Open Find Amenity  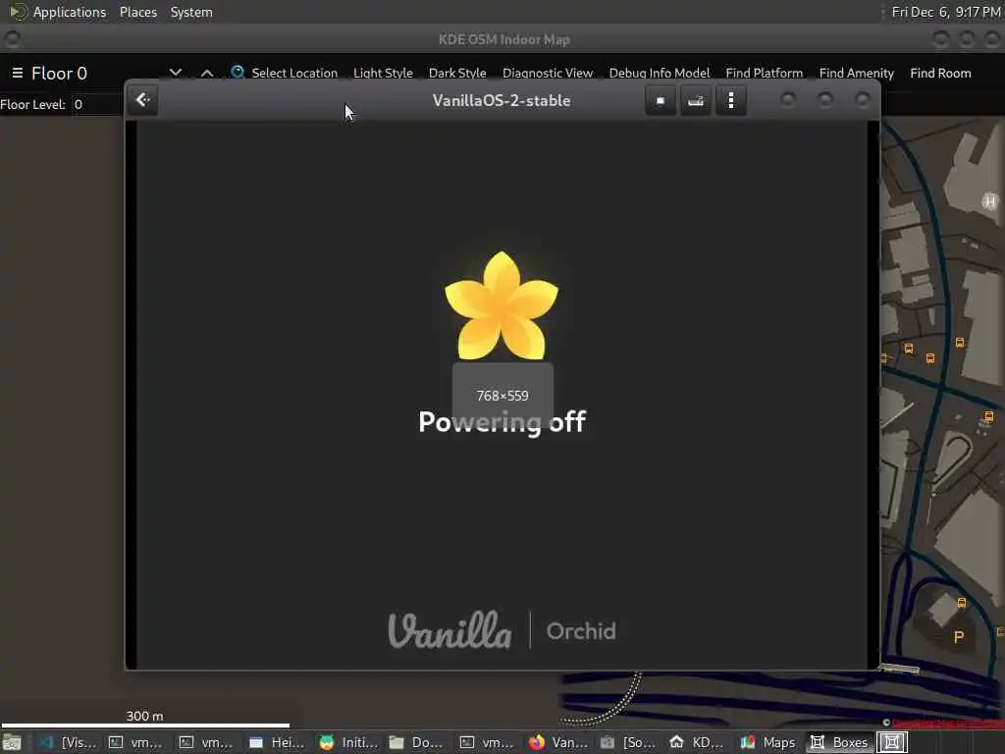(856, 73)
